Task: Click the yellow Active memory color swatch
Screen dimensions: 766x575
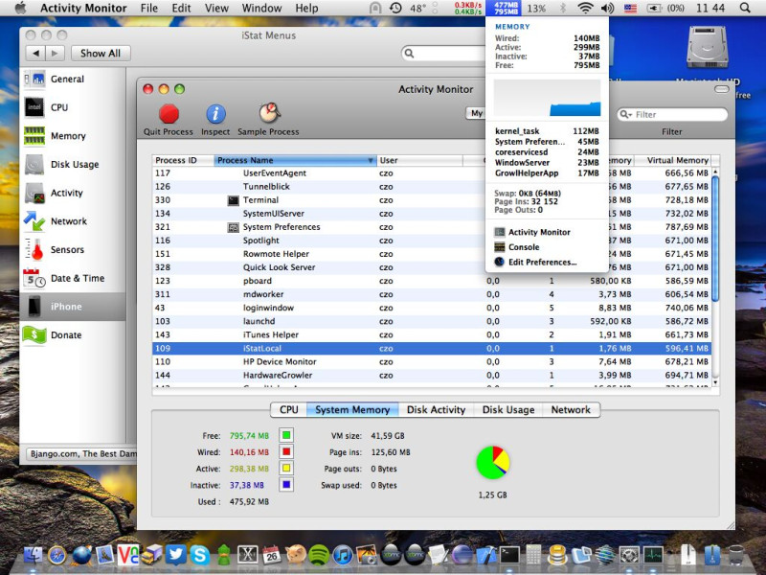Action: click(x=286, y=468)
